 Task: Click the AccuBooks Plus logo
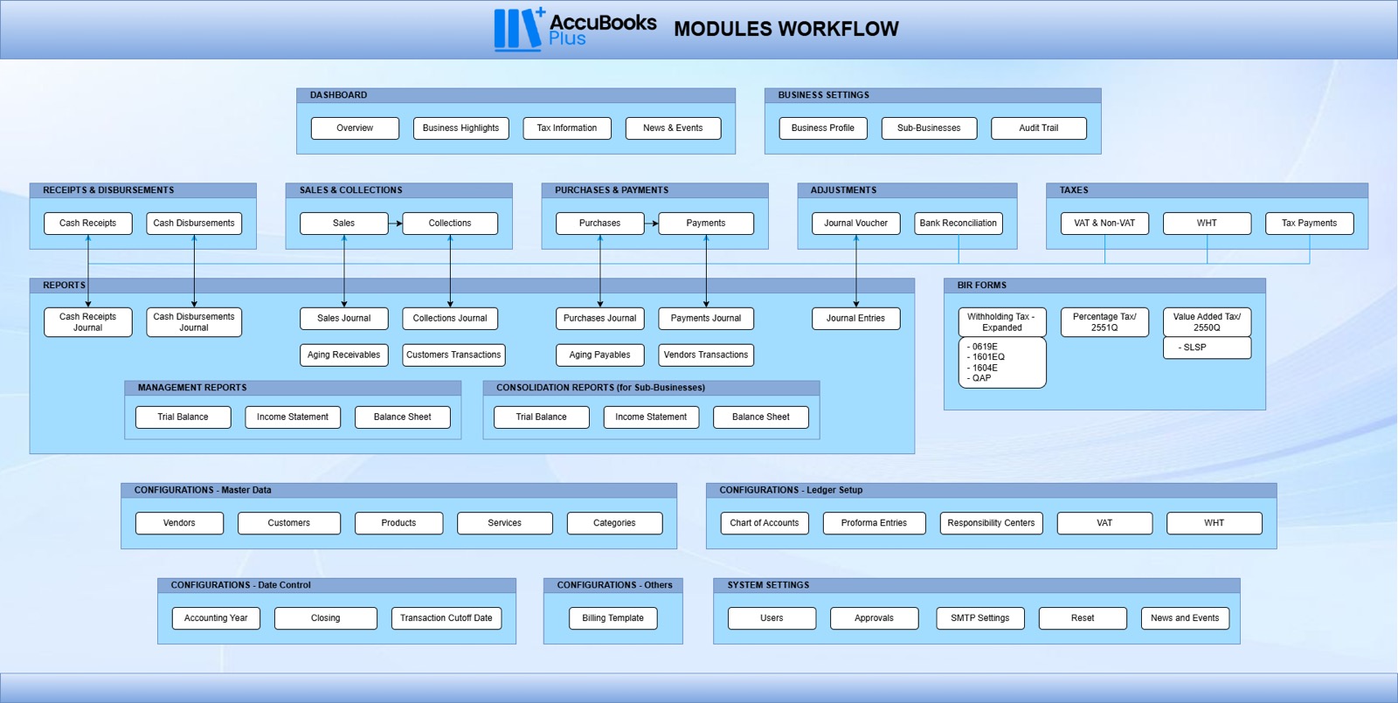pos(575,29)
